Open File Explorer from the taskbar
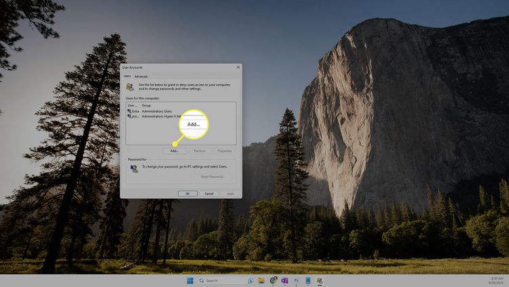Image resolution: width=509 pixels, height=287 pixels. tap(261, 280)
